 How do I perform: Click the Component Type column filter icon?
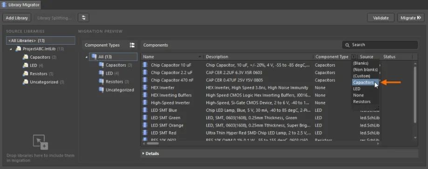tap(354, 57)
